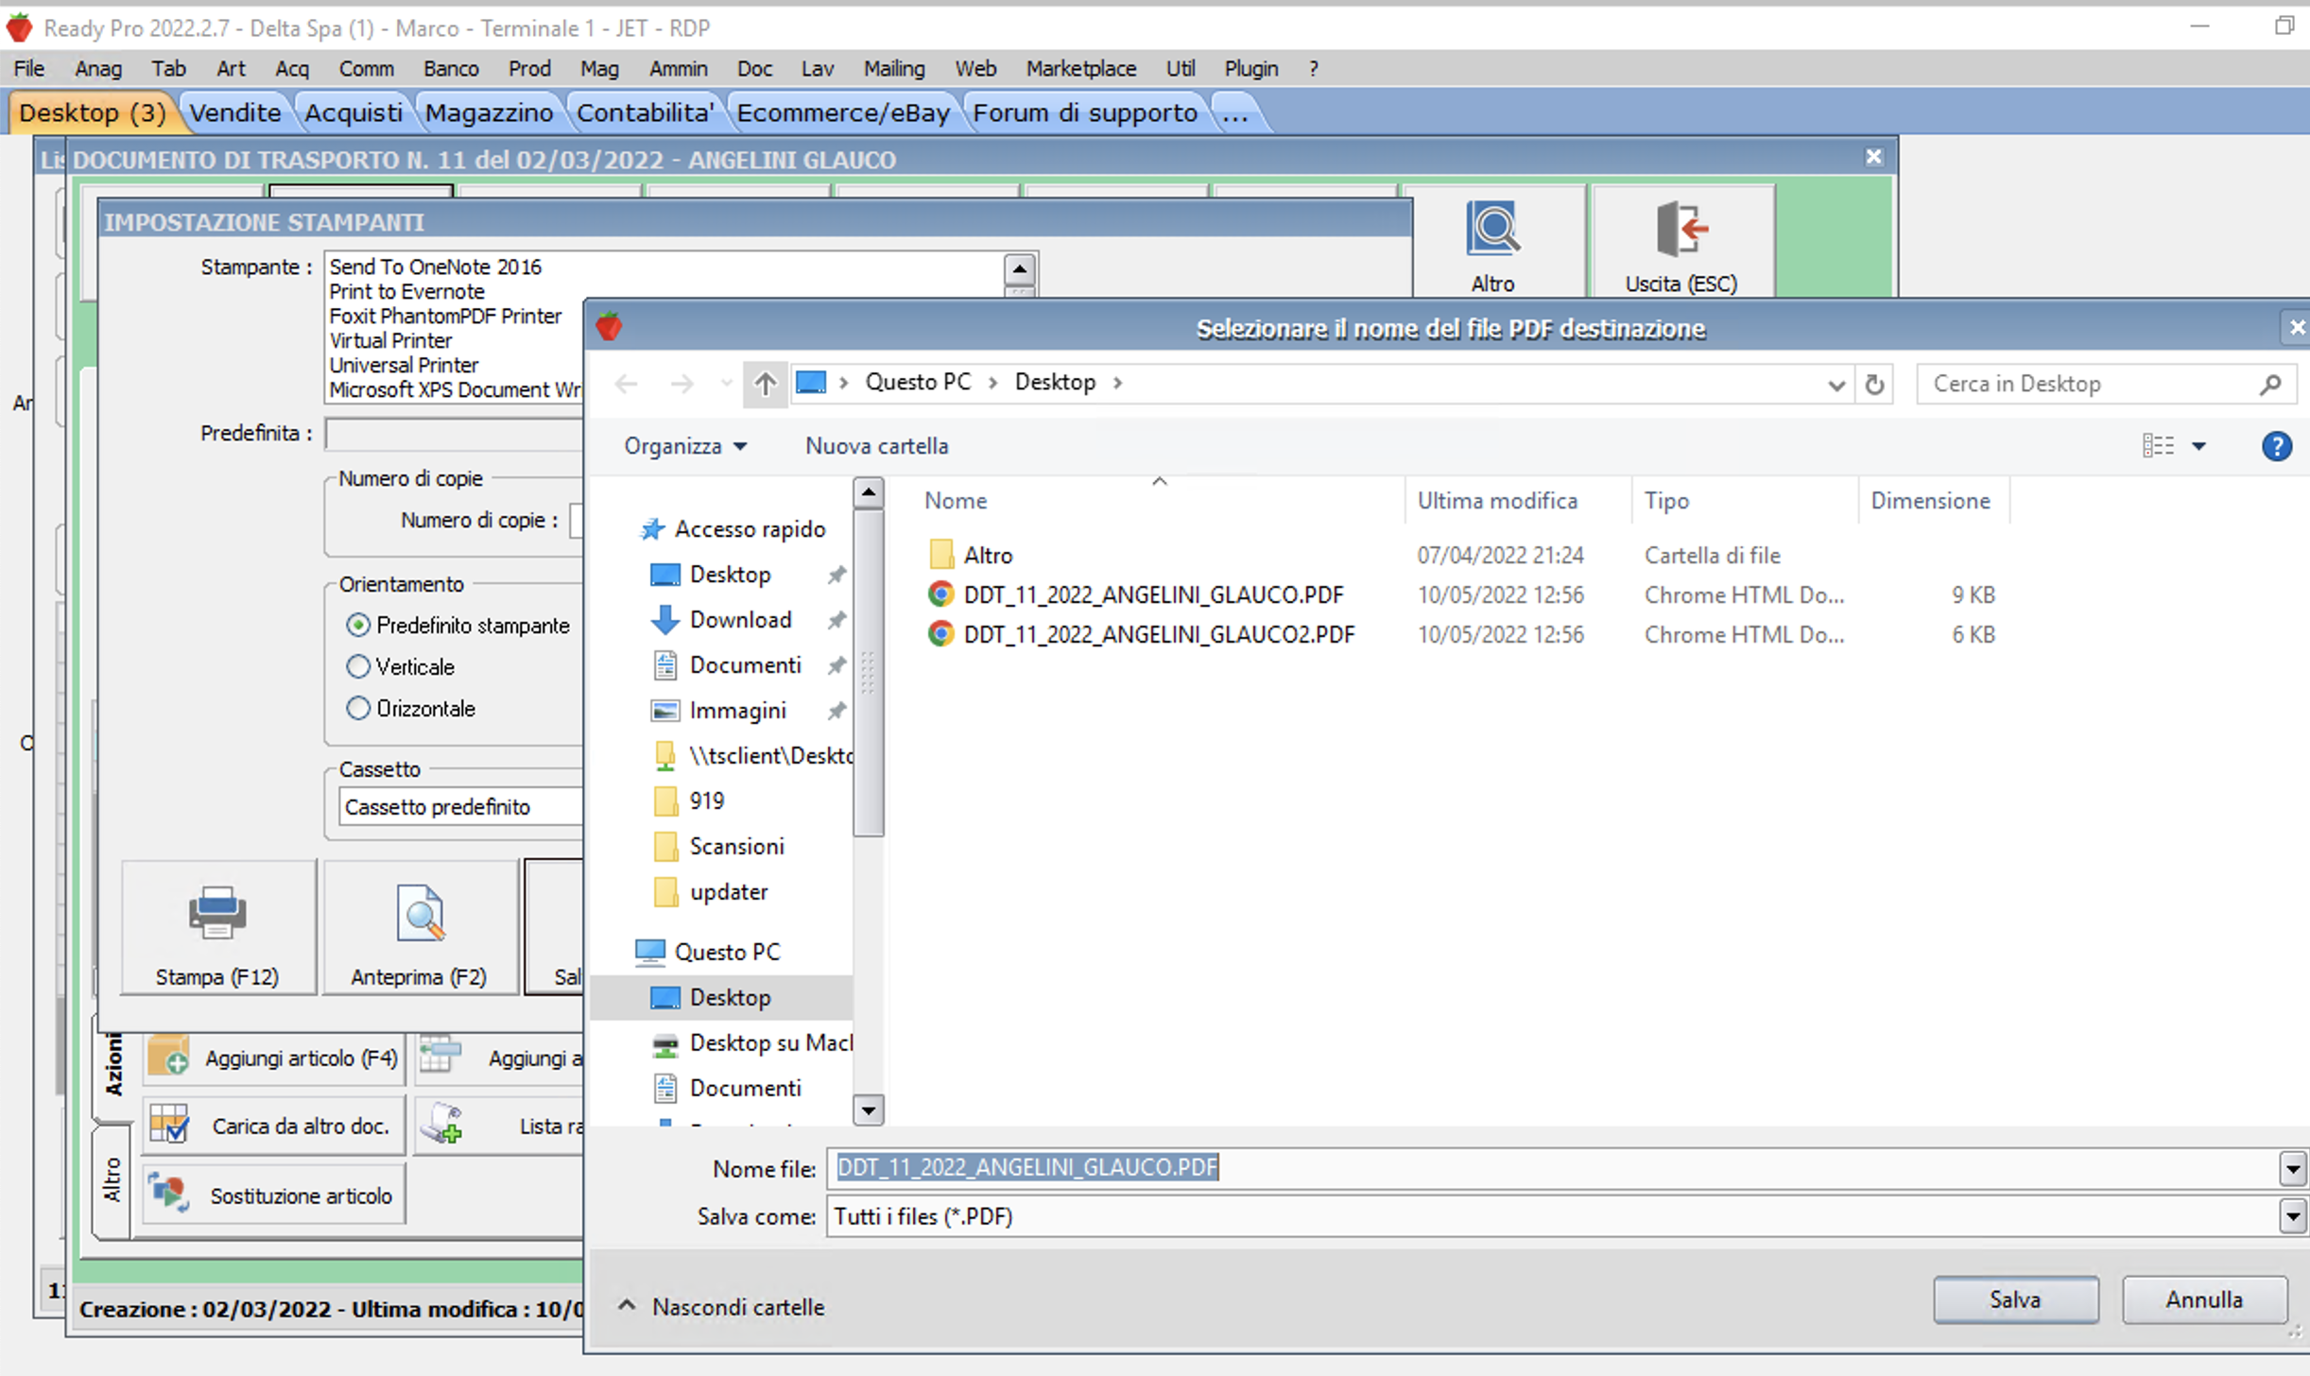
Task: Select Verticale orientation
Action: (358, 666)
